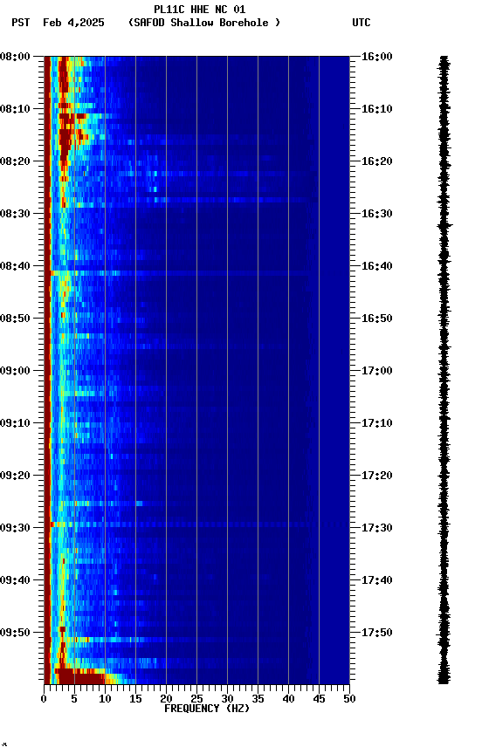Click the 09:50 PST time label
This screenshot has height=754, width=482.
tap(15, 633)
